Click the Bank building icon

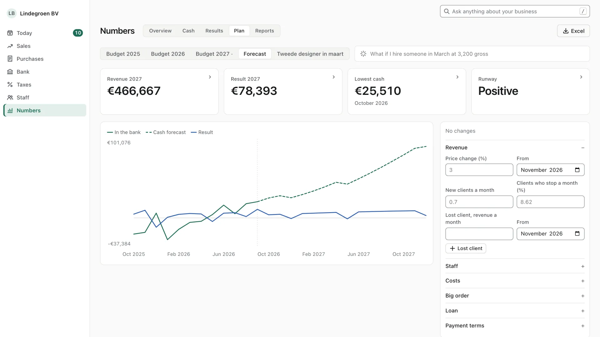[x=10, y=72]
